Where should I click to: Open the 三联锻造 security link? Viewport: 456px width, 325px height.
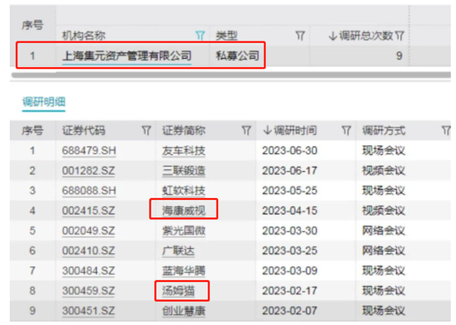[184, 171]
